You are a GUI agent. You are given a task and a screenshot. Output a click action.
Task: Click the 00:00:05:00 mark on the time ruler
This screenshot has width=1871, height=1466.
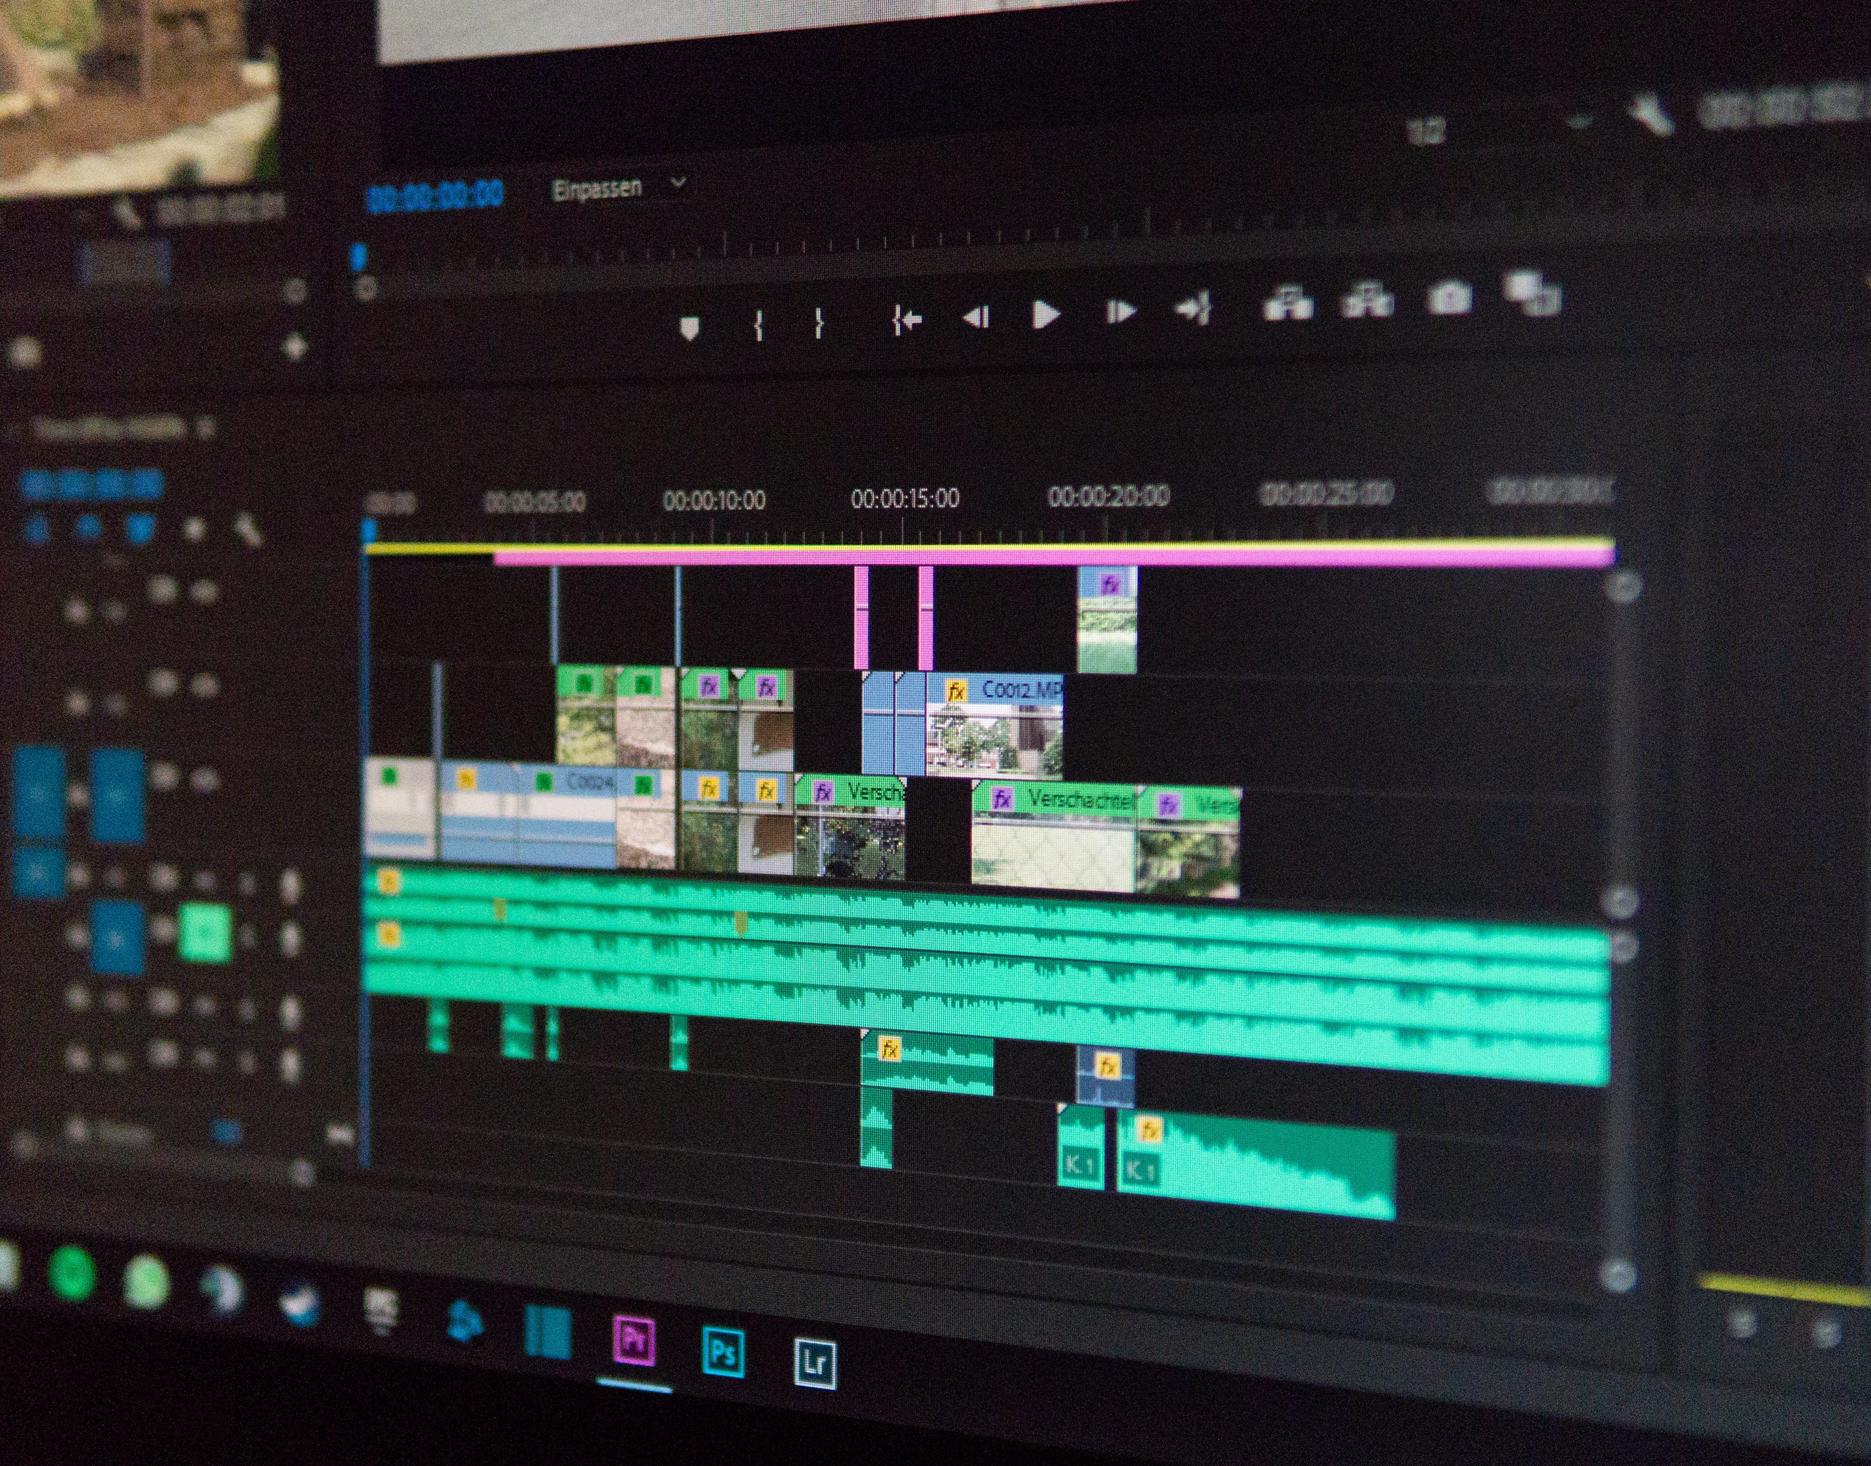point(535,501)
